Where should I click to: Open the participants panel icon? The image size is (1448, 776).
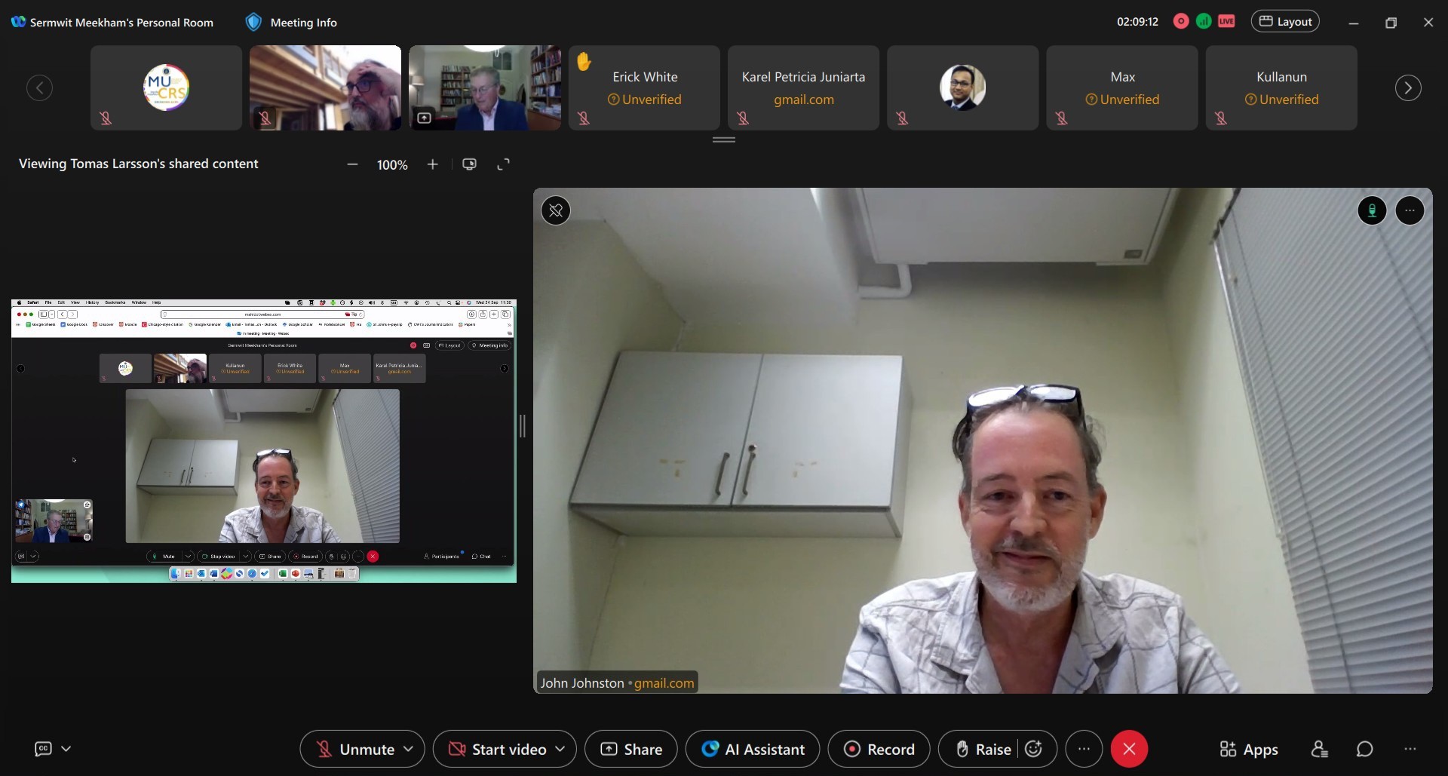click(1319, 749)
